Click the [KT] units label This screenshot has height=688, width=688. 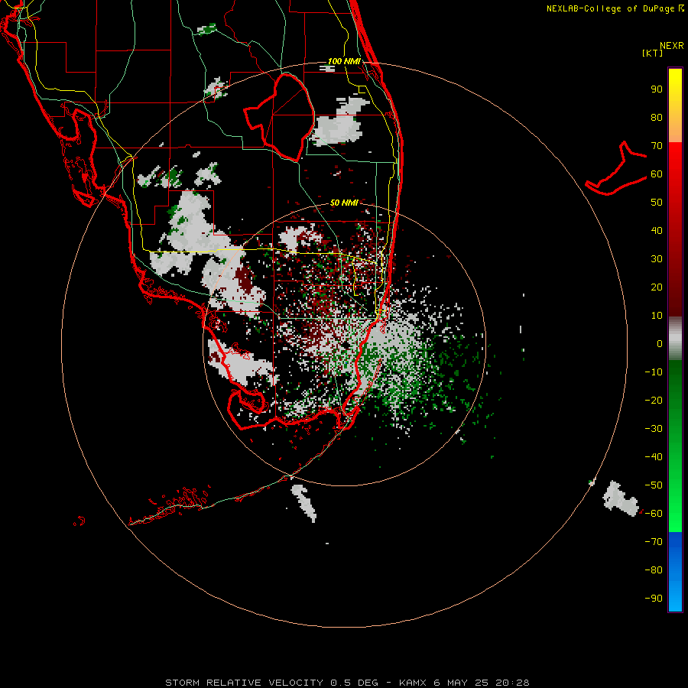pos(653,53)
